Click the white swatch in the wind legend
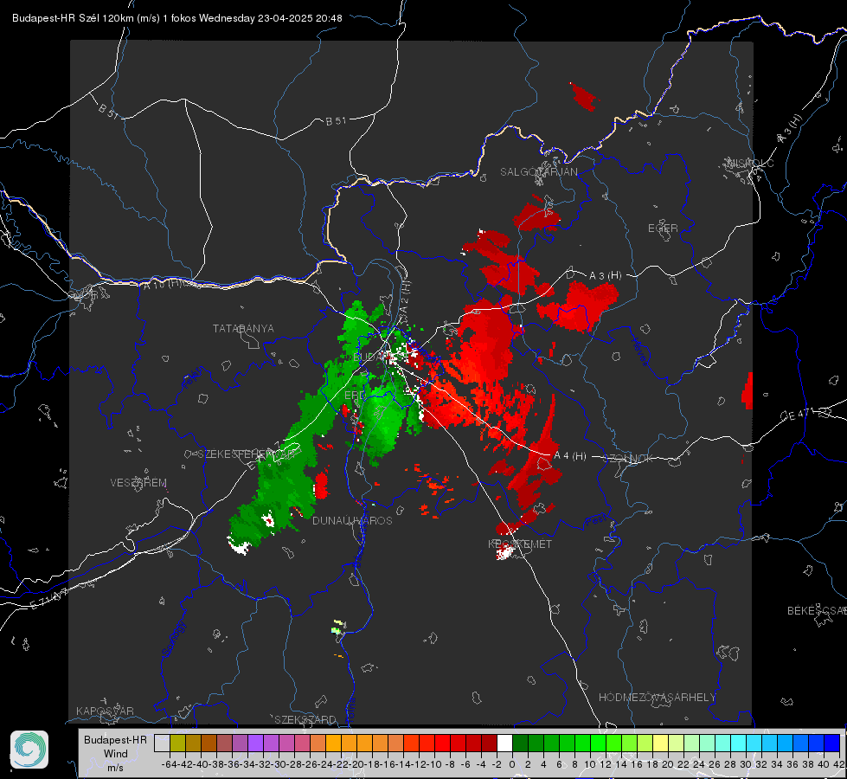This screenshot has width=847, height=779. [x=504, y=743]
